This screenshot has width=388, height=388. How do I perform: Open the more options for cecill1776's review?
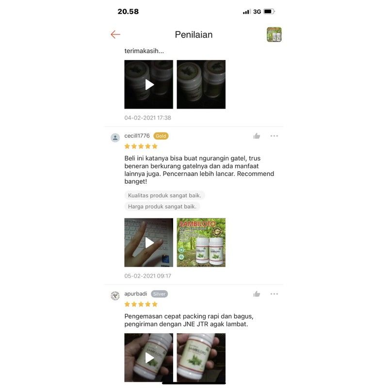274,136
